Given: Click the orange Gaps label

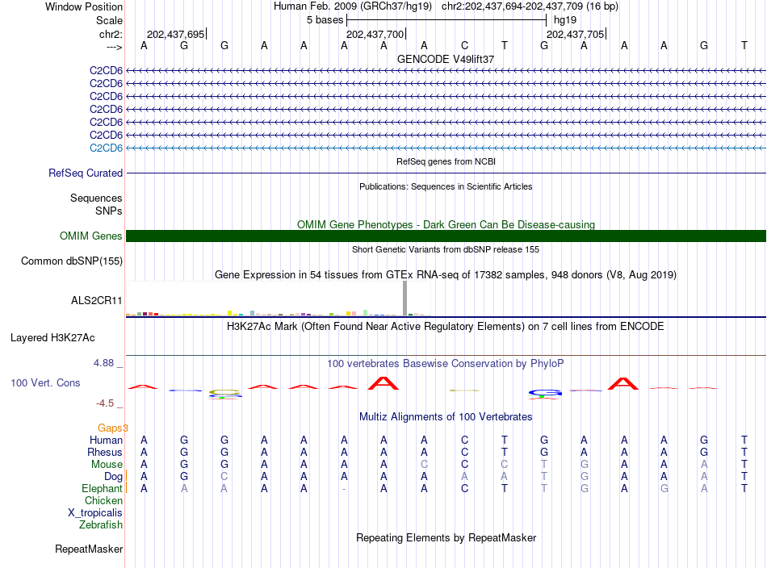Looking at the screenshot, I should click(112, 428).
